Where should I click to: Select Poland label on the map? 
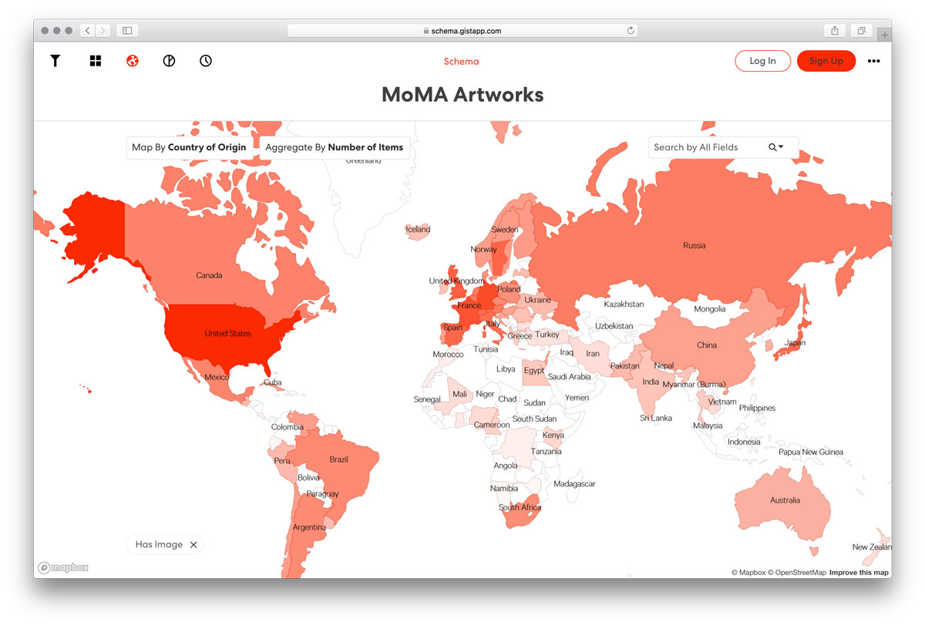(x=509, y=290)
